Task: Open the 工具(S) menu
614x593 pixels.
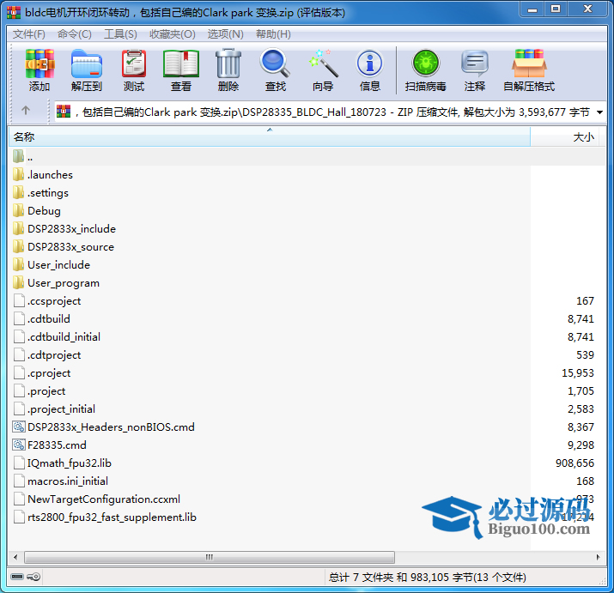Action: tap(120, 34)
